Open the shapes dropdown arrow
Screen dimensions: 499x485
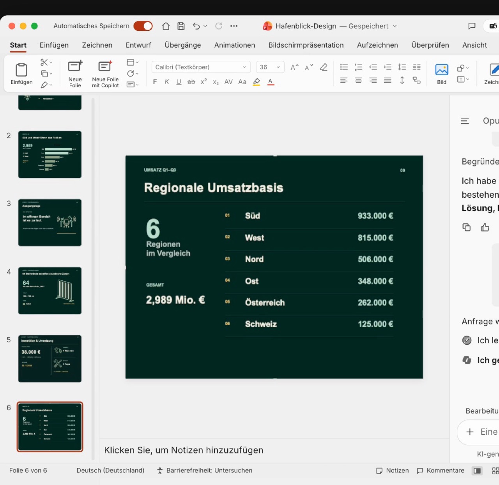click(467, 68)
